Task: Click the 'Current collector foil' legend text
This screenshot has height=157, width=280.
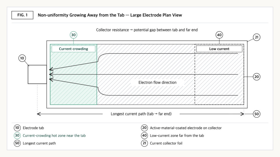Action: click(x=166, y=143)
